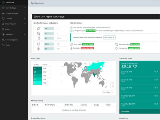This screenshot has width=160, height=120.
Task: Click the 'are up by 6' orders badge
Action: tap(135, 44)
